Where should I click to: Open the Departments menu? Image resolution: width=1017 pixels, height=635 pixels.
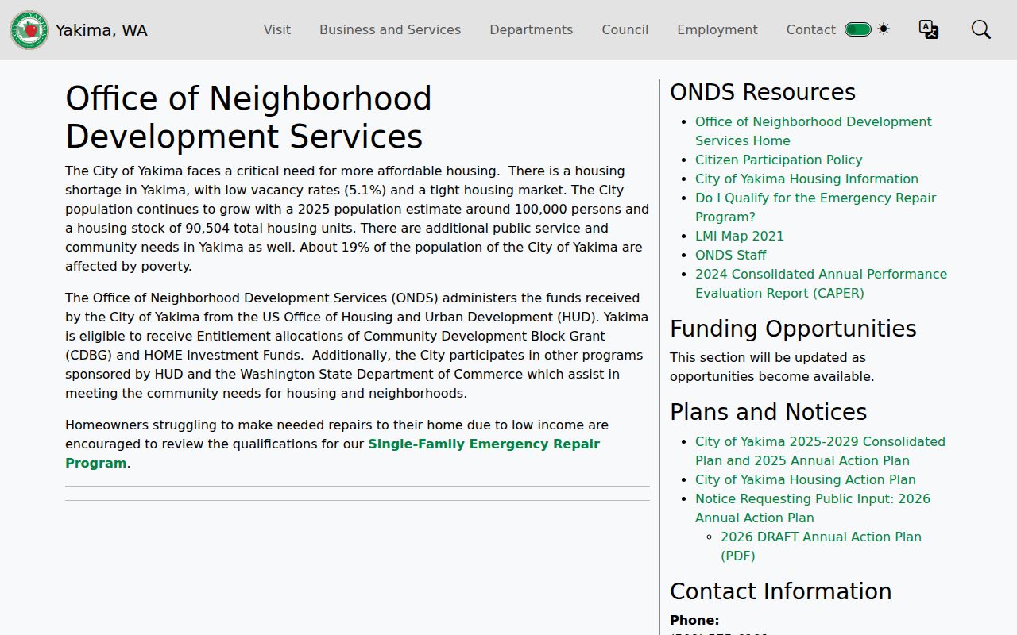(532, 29)
